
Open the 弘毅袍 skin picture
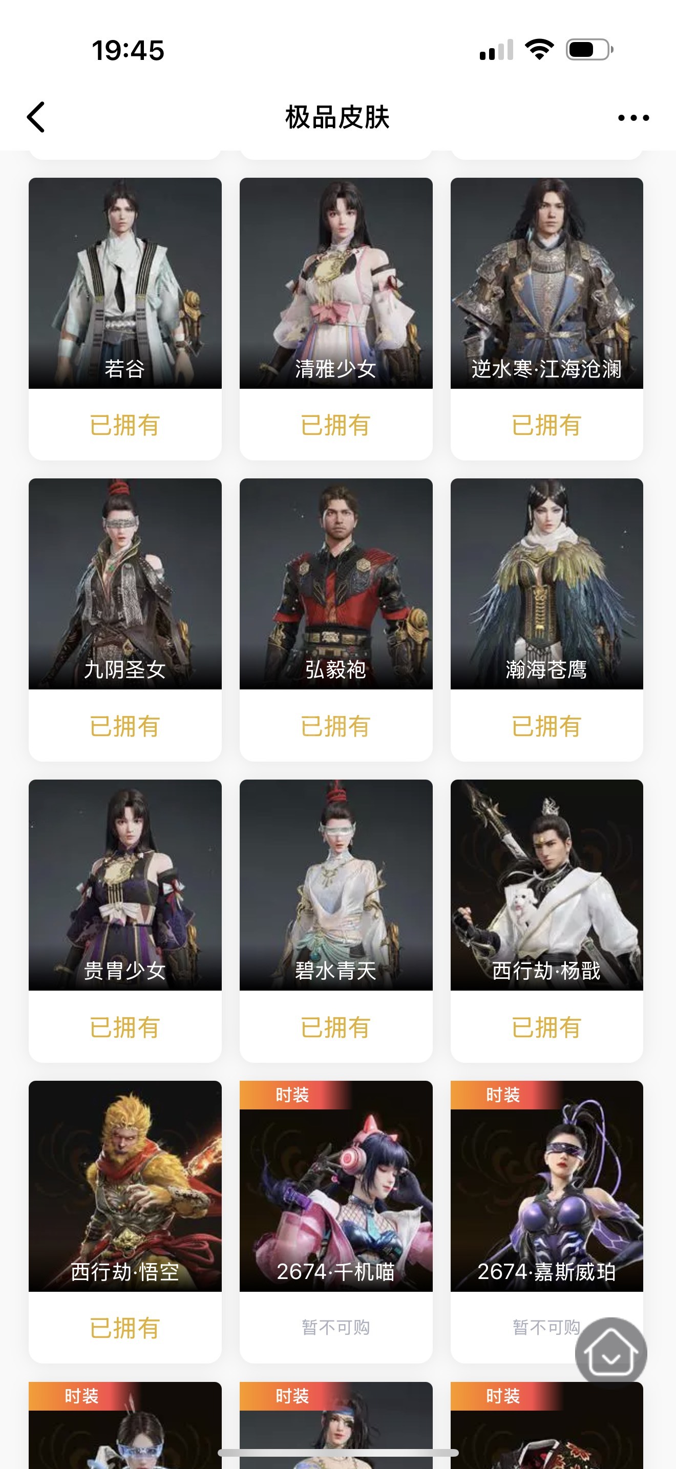[336, 584]
